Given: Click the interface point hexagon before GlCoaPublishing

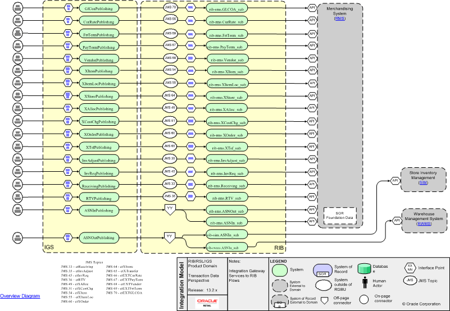Looking at the screenshot, I should (x=68, y=8).
